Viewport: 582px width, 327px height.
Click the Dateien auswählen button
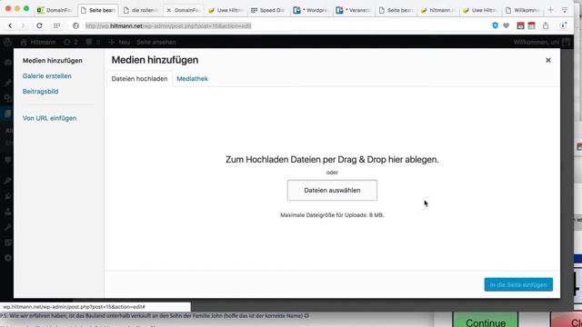tap(332, 190)
